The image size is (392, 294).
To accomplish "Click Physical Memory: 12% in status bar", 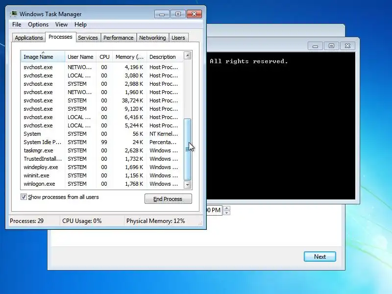I will [x=155, y=221].
